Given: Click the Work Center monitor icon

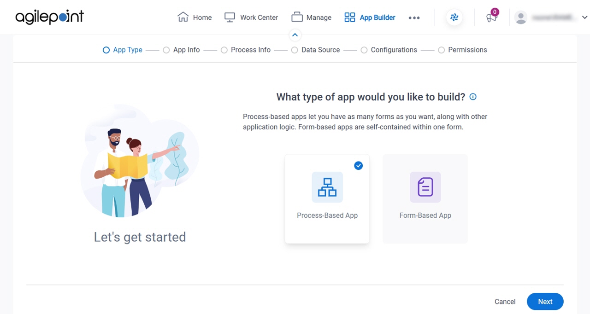Looking at the screenshot, I should click(230, 17).
